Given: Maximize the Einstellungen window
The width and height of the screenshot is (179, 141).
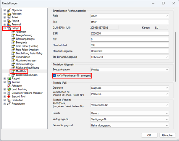Looking at the screenshot, I should pos(163,3).
